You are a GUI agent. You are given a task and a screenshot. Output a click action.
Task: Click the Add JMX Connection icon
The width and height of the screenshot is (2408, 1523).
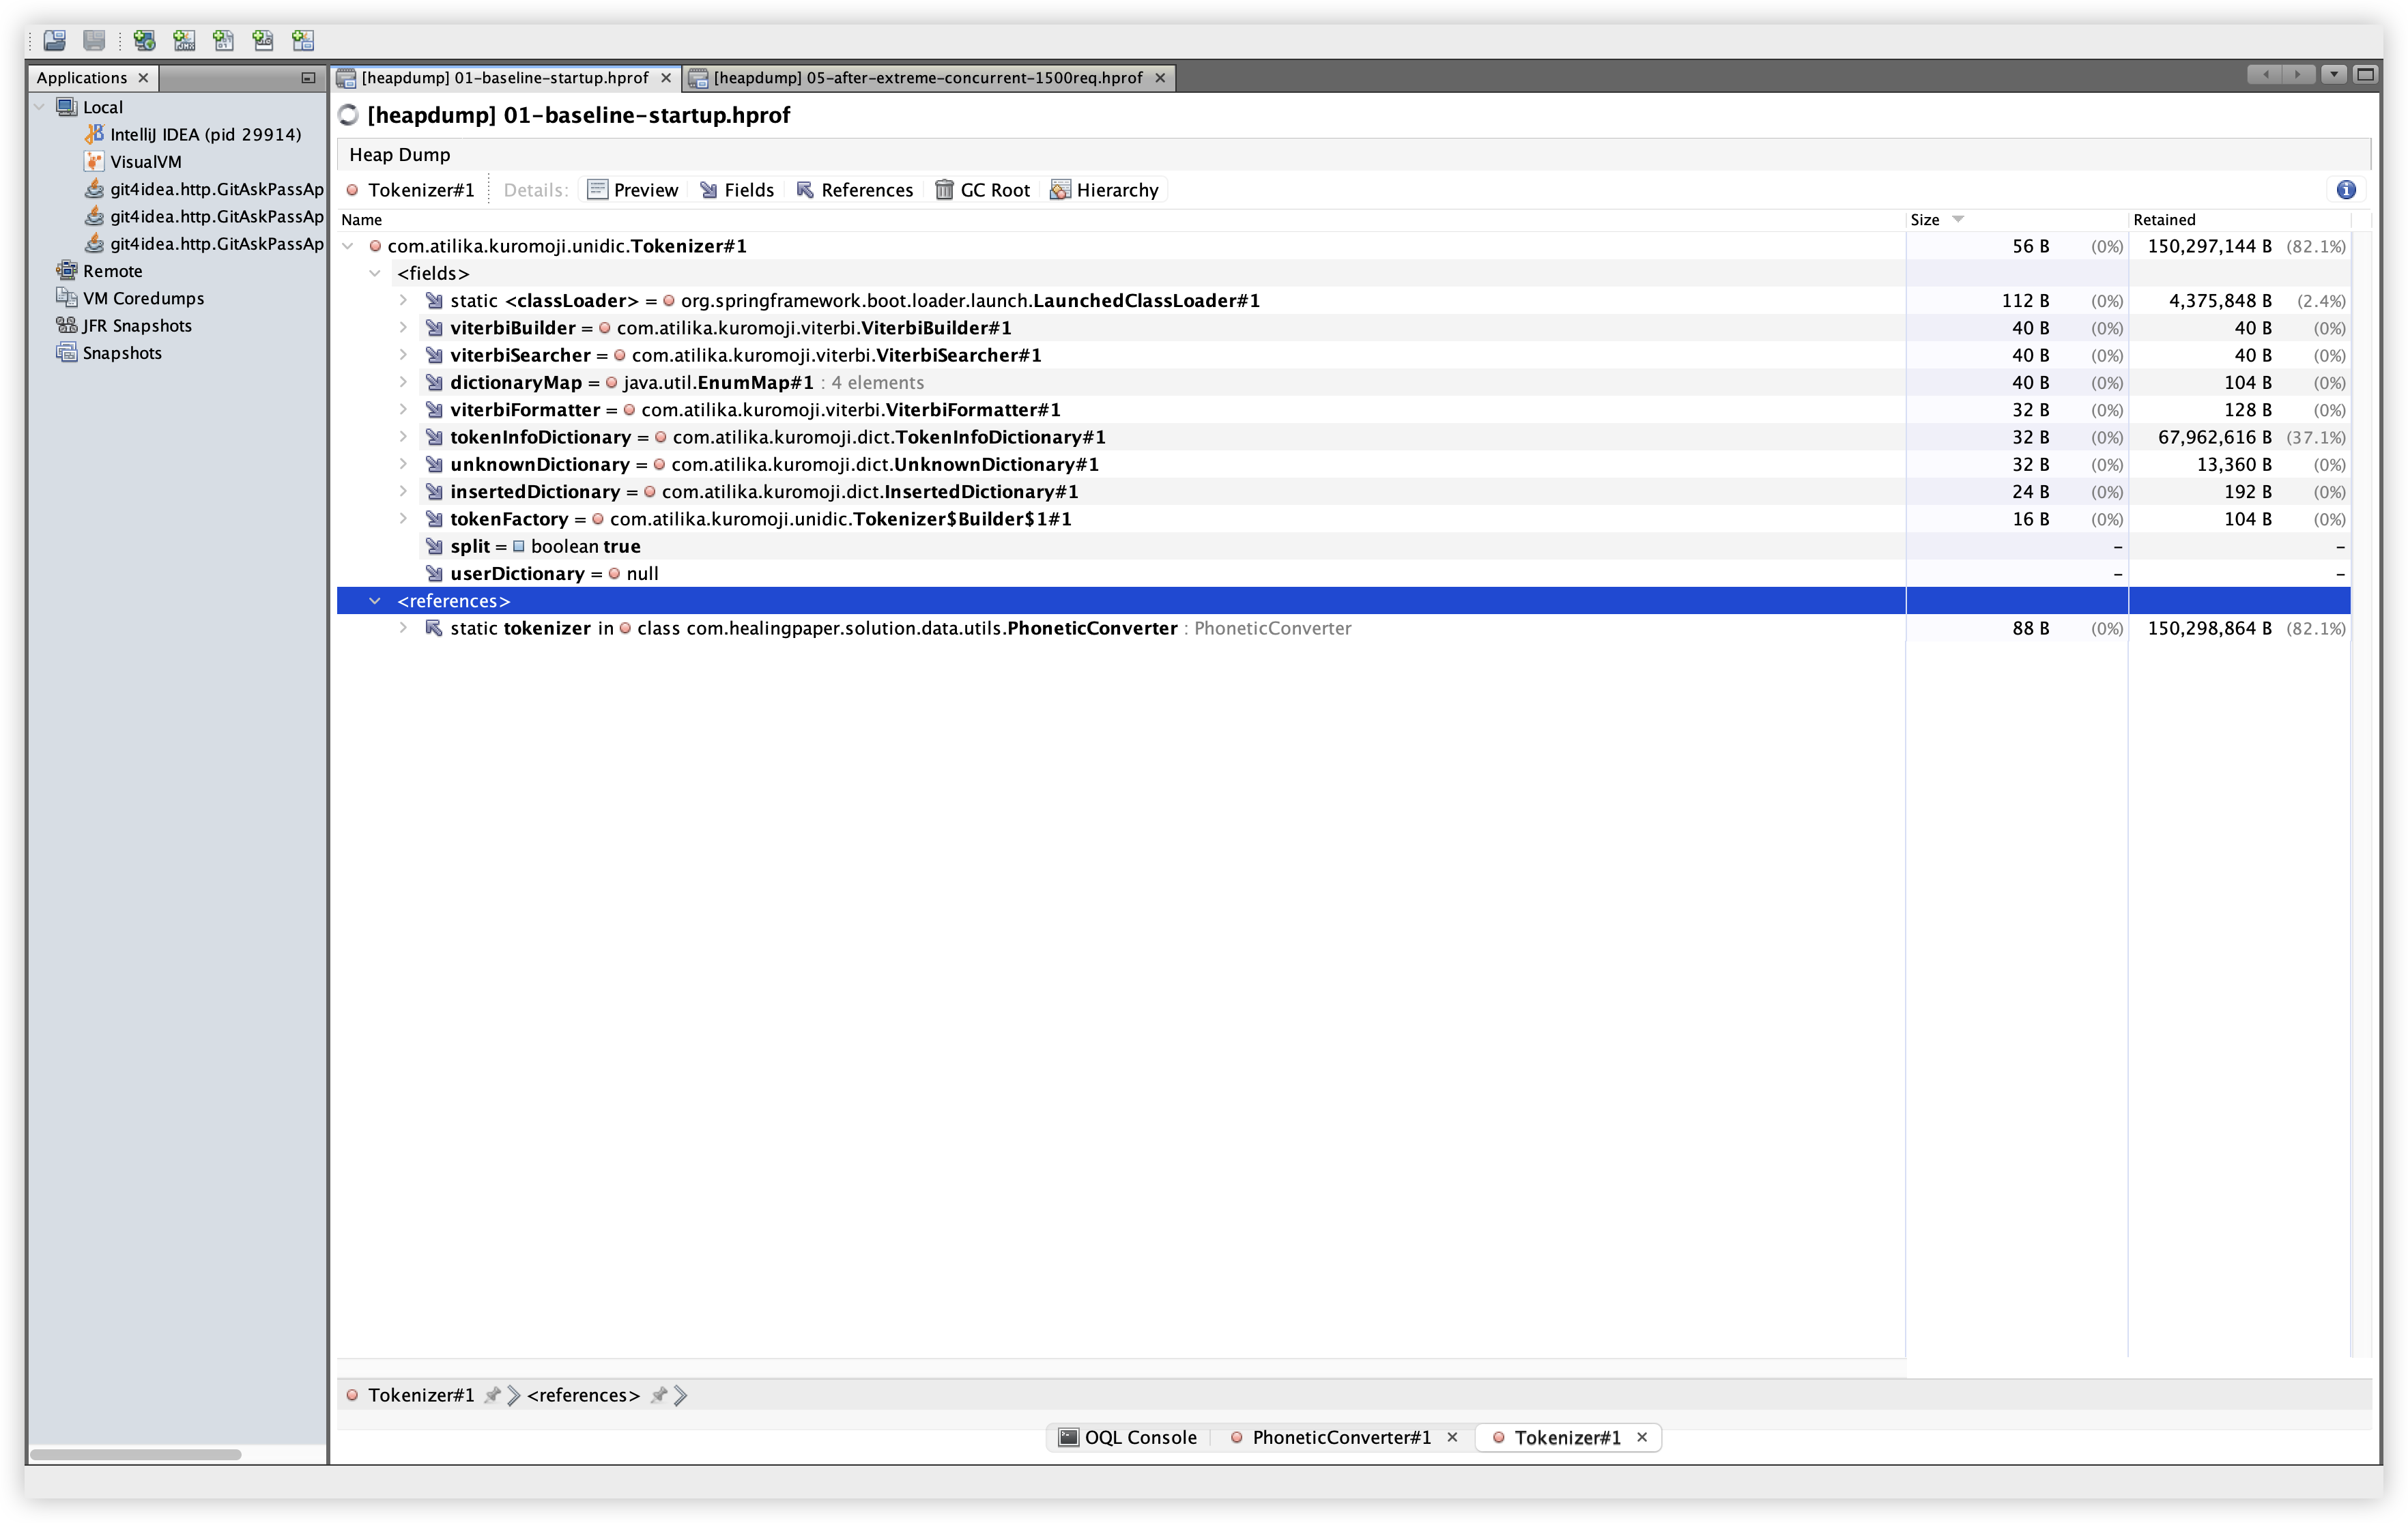183,41
